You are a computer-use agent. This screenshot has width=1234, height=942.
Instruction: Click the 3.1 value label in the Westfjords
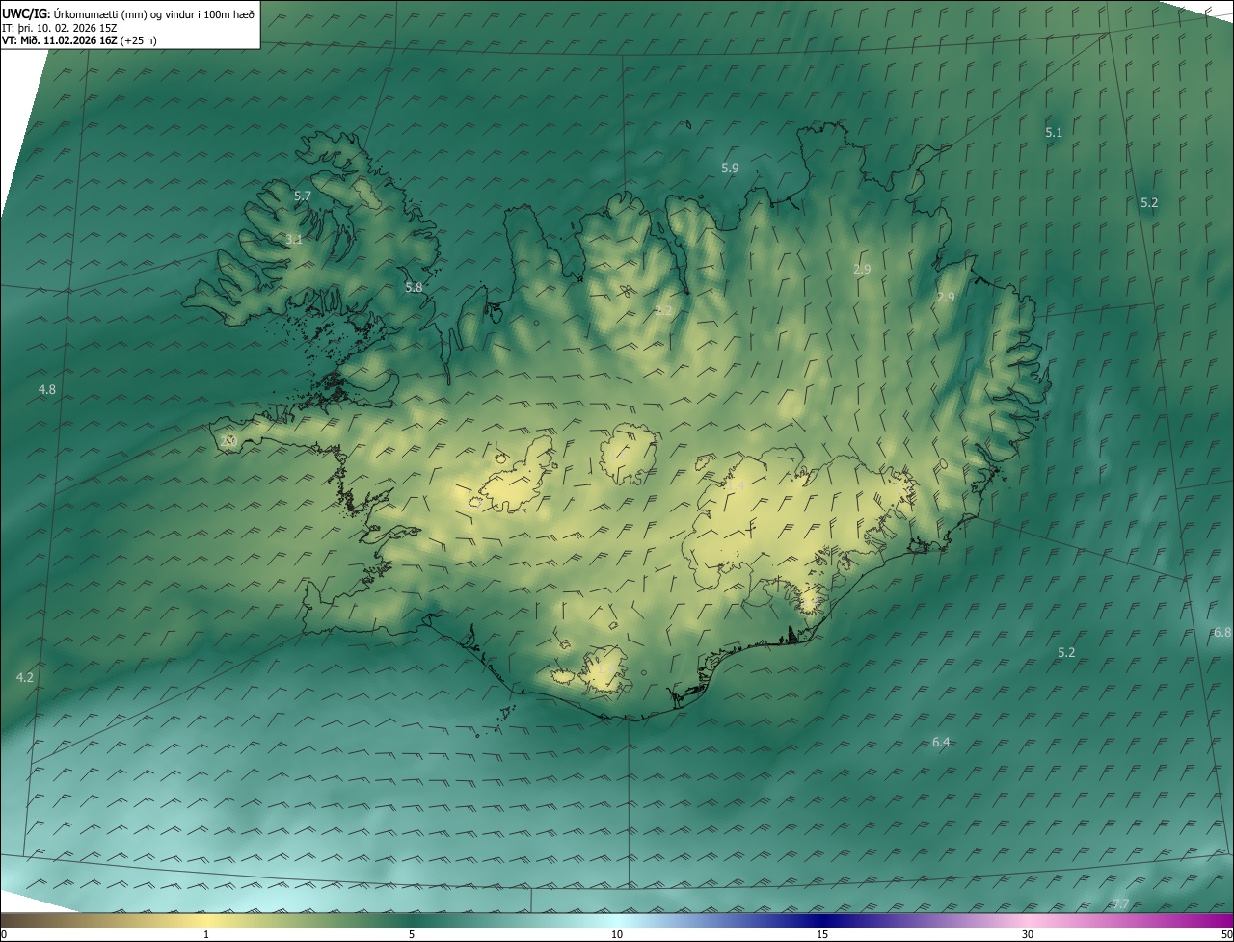294,239
